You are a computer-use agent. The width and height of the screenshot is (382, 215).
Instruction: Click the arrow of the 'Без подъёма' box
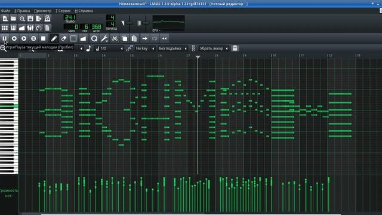coord(186,48)
